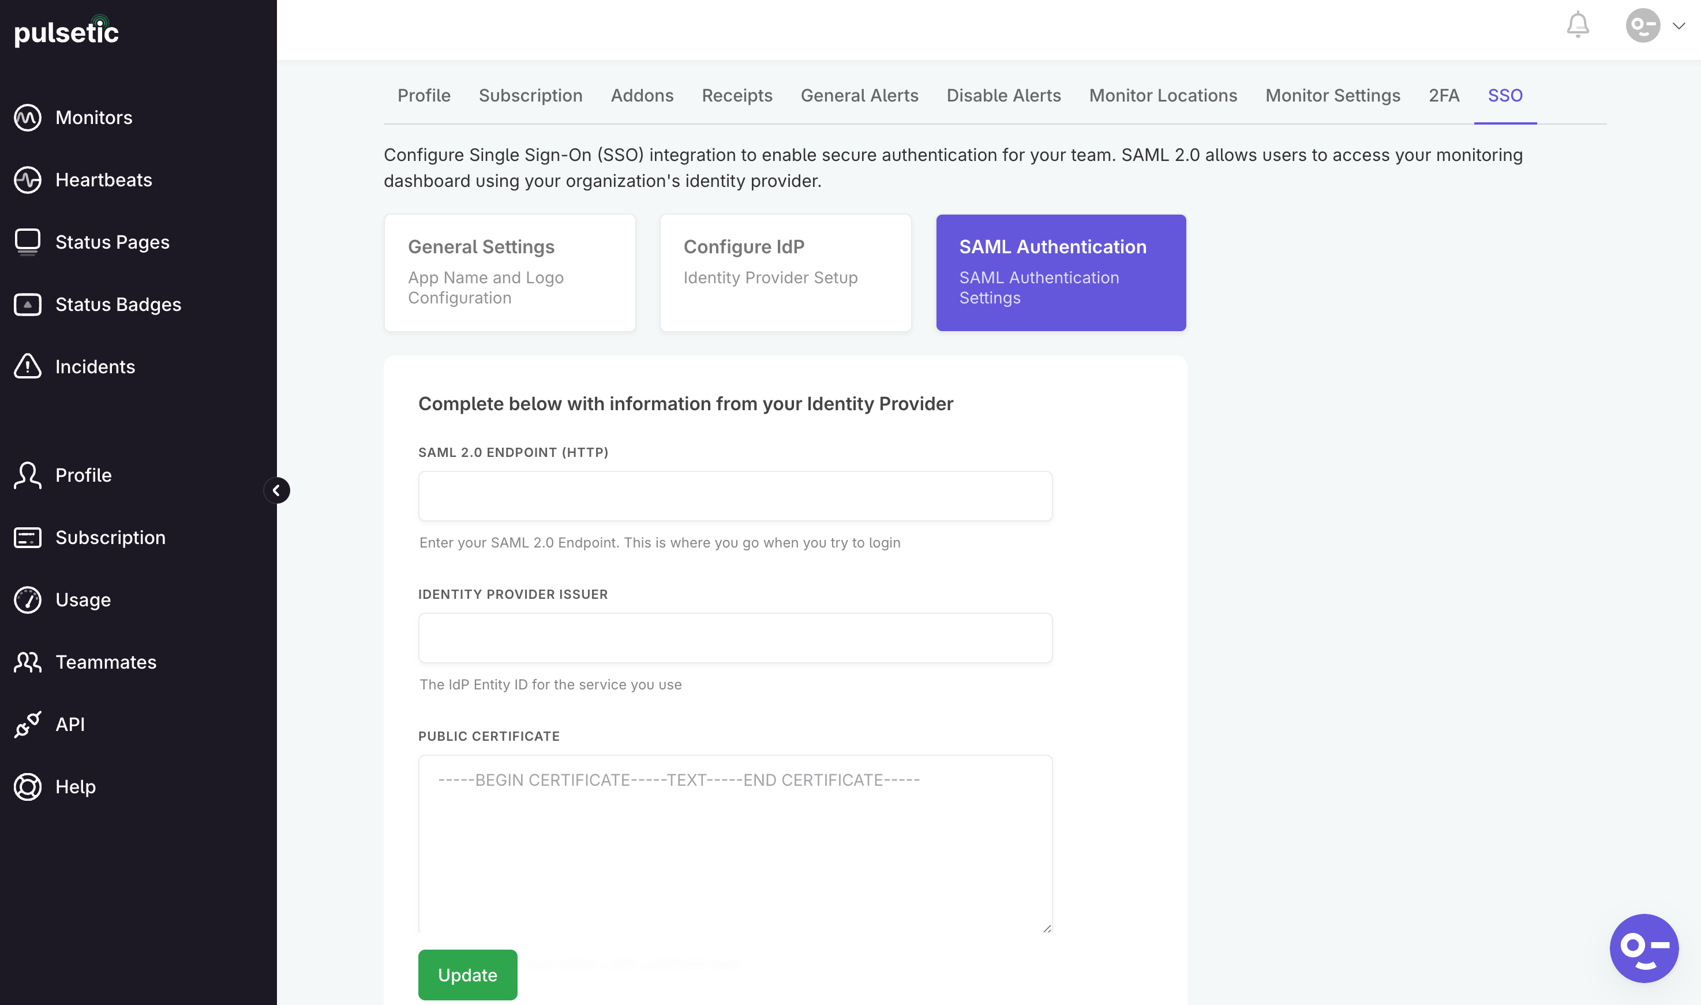Select Heartbeats in the sidebar

103,179
